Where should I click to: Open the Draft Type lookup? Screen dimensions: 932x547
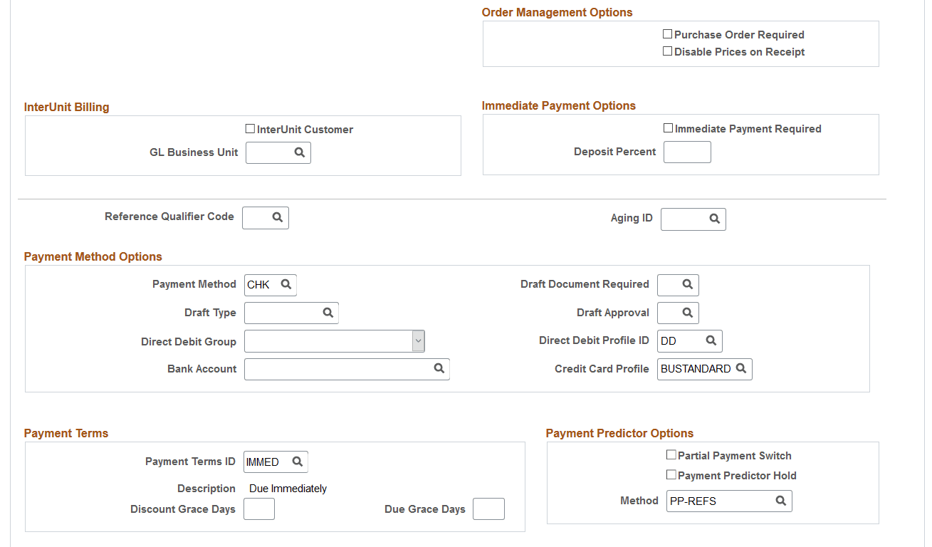click(x=328, y=313)
